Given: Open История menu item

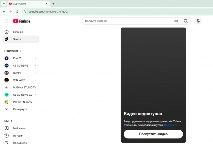Looking at the screenshot, I should pyautogui.click(x=21, y=136).
